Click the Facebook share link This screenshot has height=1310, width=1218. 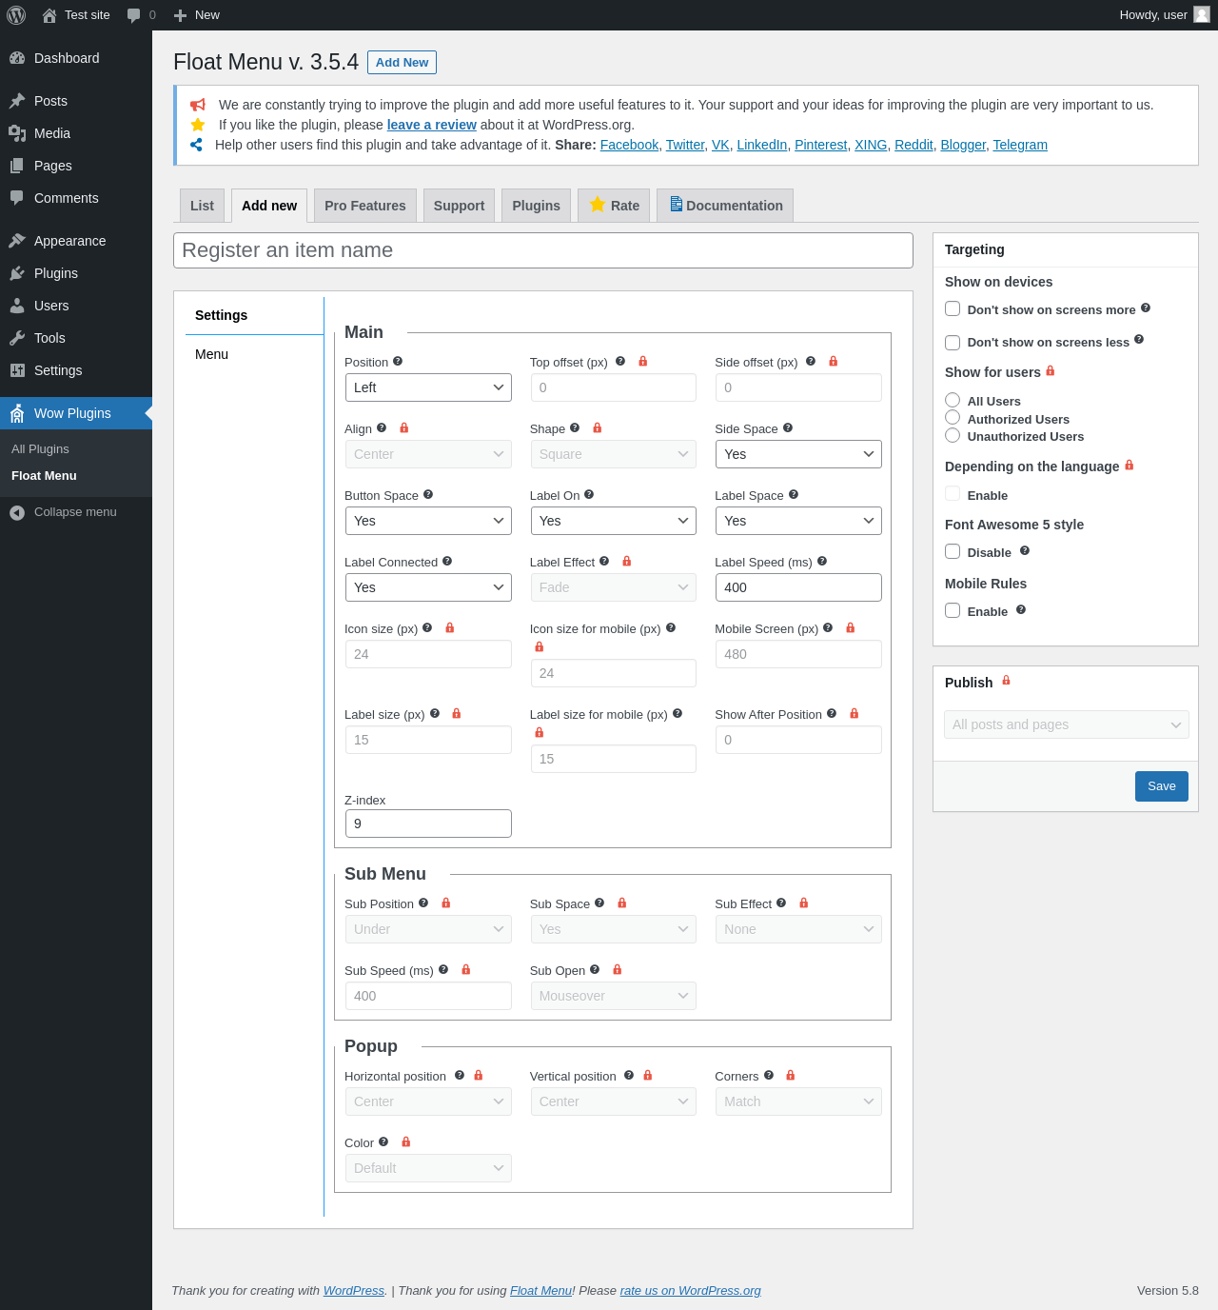pyautogui.click(x=629, y=145)
